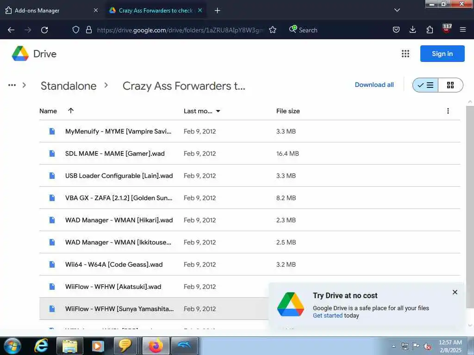Select the Crazy Ass Forwarders tab
474x355 pixels.
(x=156, y=10)
